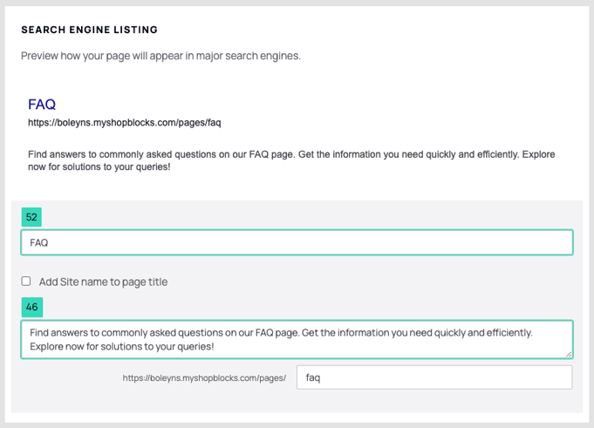Click the description textarea resize handle
This screenshot has width=594, height=428.
pyautogui.click(x=569, y=354)
